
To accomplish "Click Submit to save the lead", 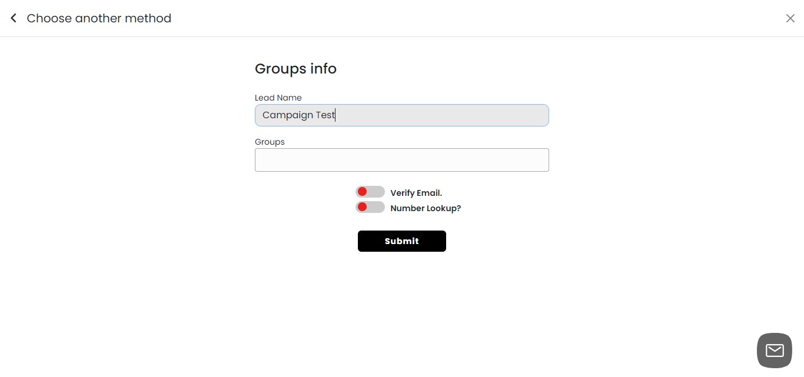I will [402, 241].
